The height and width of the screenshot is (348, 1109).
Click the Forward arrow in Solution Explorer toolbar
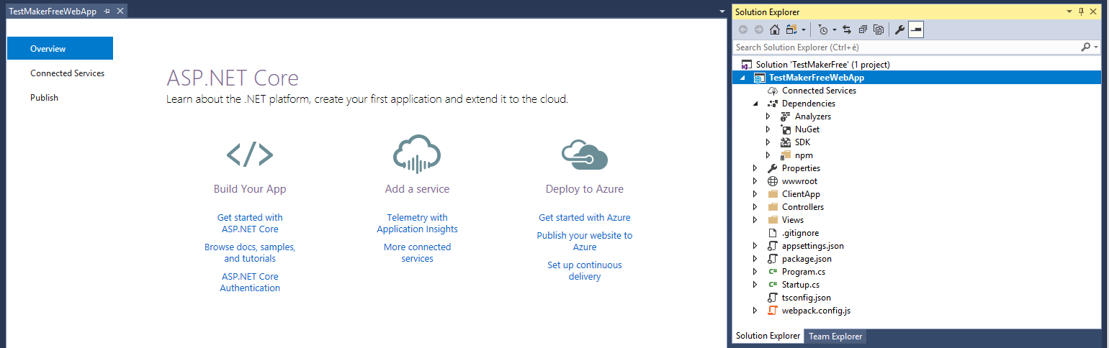coord(759,29)
